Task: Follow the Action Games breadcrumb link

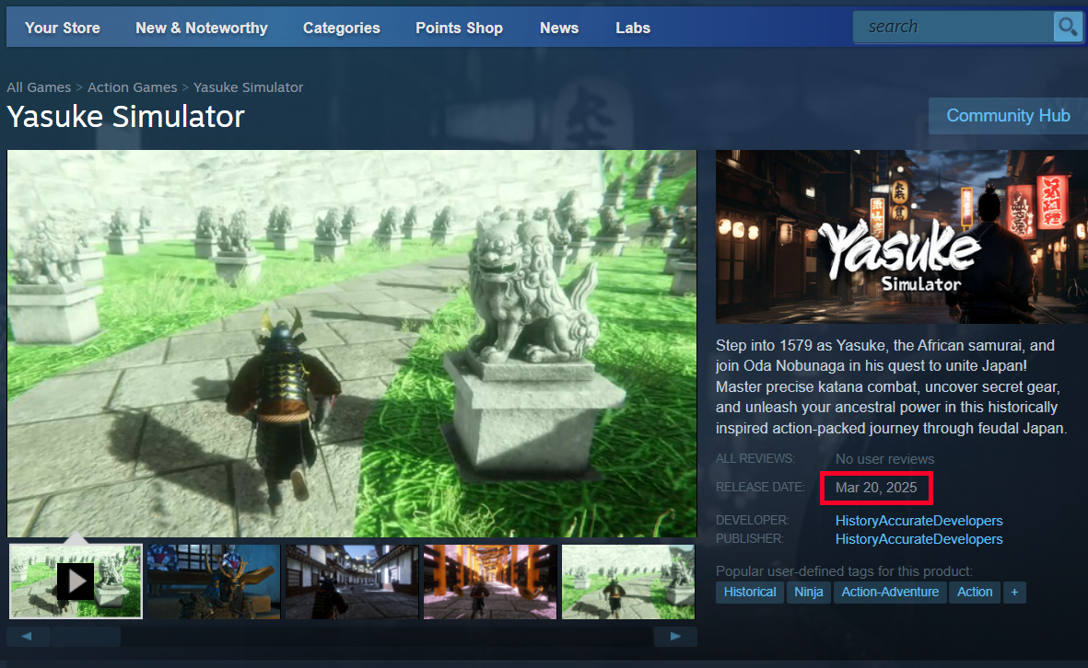Action: click(x=133, y=87)
